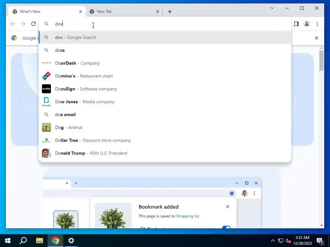Image resolution: width=330 pixels, height=247 pixels.
Task: Toggle the switch in Bookmark added popup
Action: (227, 227)
